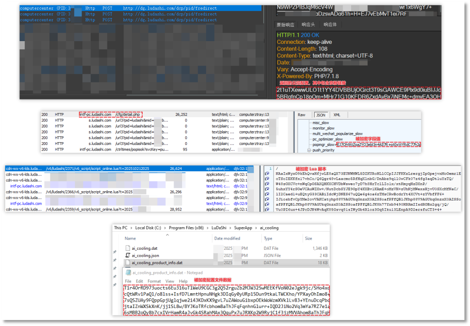This screenshot has width=470, height=326.
Task: Open the Raw response tab
Action: (x=301, y=115)
